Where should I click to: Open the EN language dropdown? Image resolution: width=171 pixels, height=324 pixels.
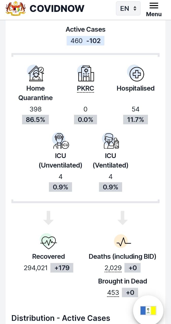click(128, 8)
